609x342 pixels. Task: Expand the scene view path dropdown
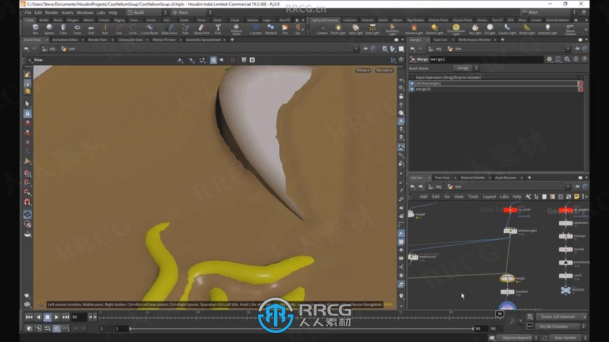tap(356, 48)
